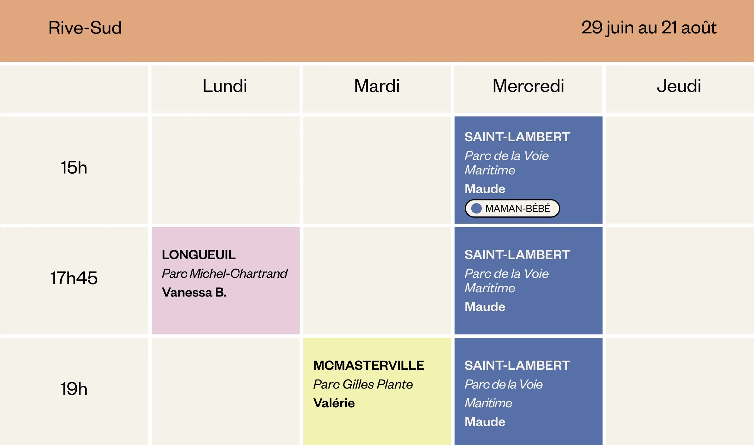Select the Mardi column header
The image size is (754, 445).
[x=377, y=89]
